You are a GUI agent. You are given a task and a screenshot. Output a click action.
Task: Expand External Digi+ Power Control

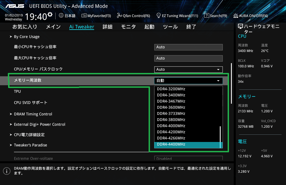point(40,124)
